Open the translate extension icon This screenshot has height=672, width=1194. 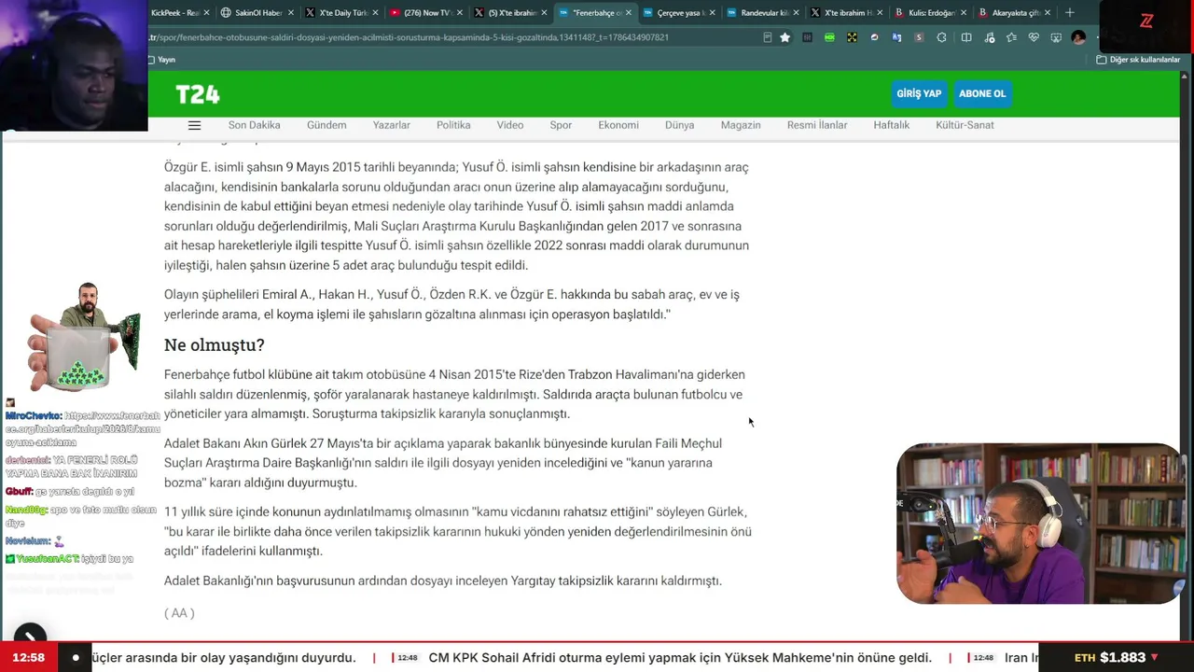pos(896,37)
